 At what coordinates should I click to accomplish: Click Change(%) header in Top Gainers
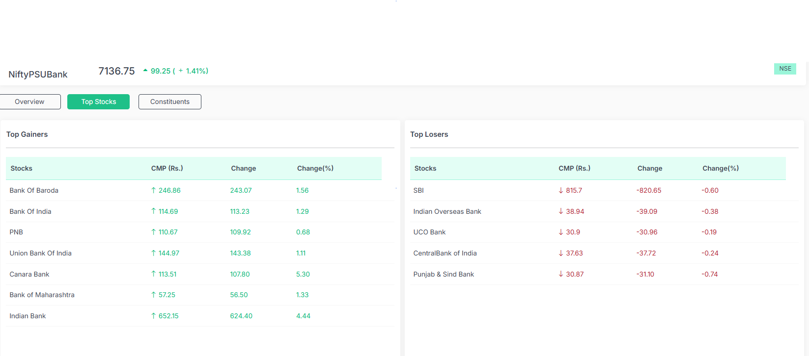[x=315, y=169]
